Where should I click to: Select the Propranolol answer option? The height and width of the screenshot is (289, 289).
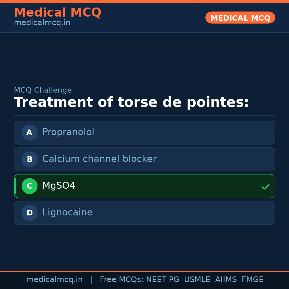(x=144, y=132)
